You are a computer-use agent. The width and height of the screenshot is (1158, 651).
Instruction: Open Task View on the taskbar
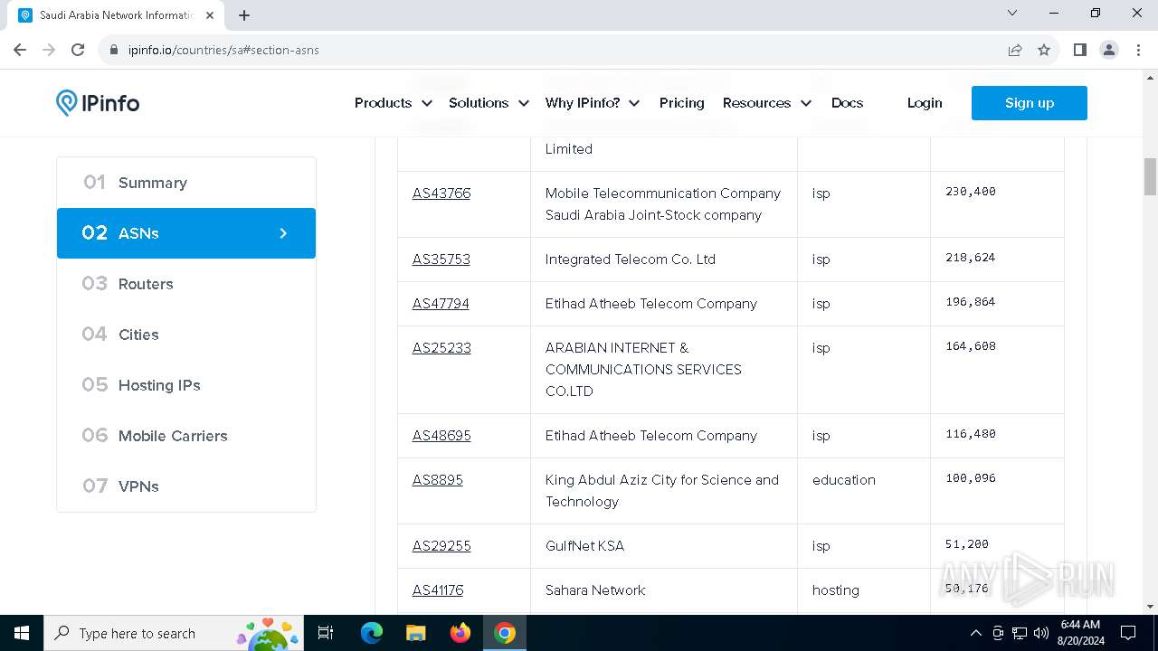(327, 633)
